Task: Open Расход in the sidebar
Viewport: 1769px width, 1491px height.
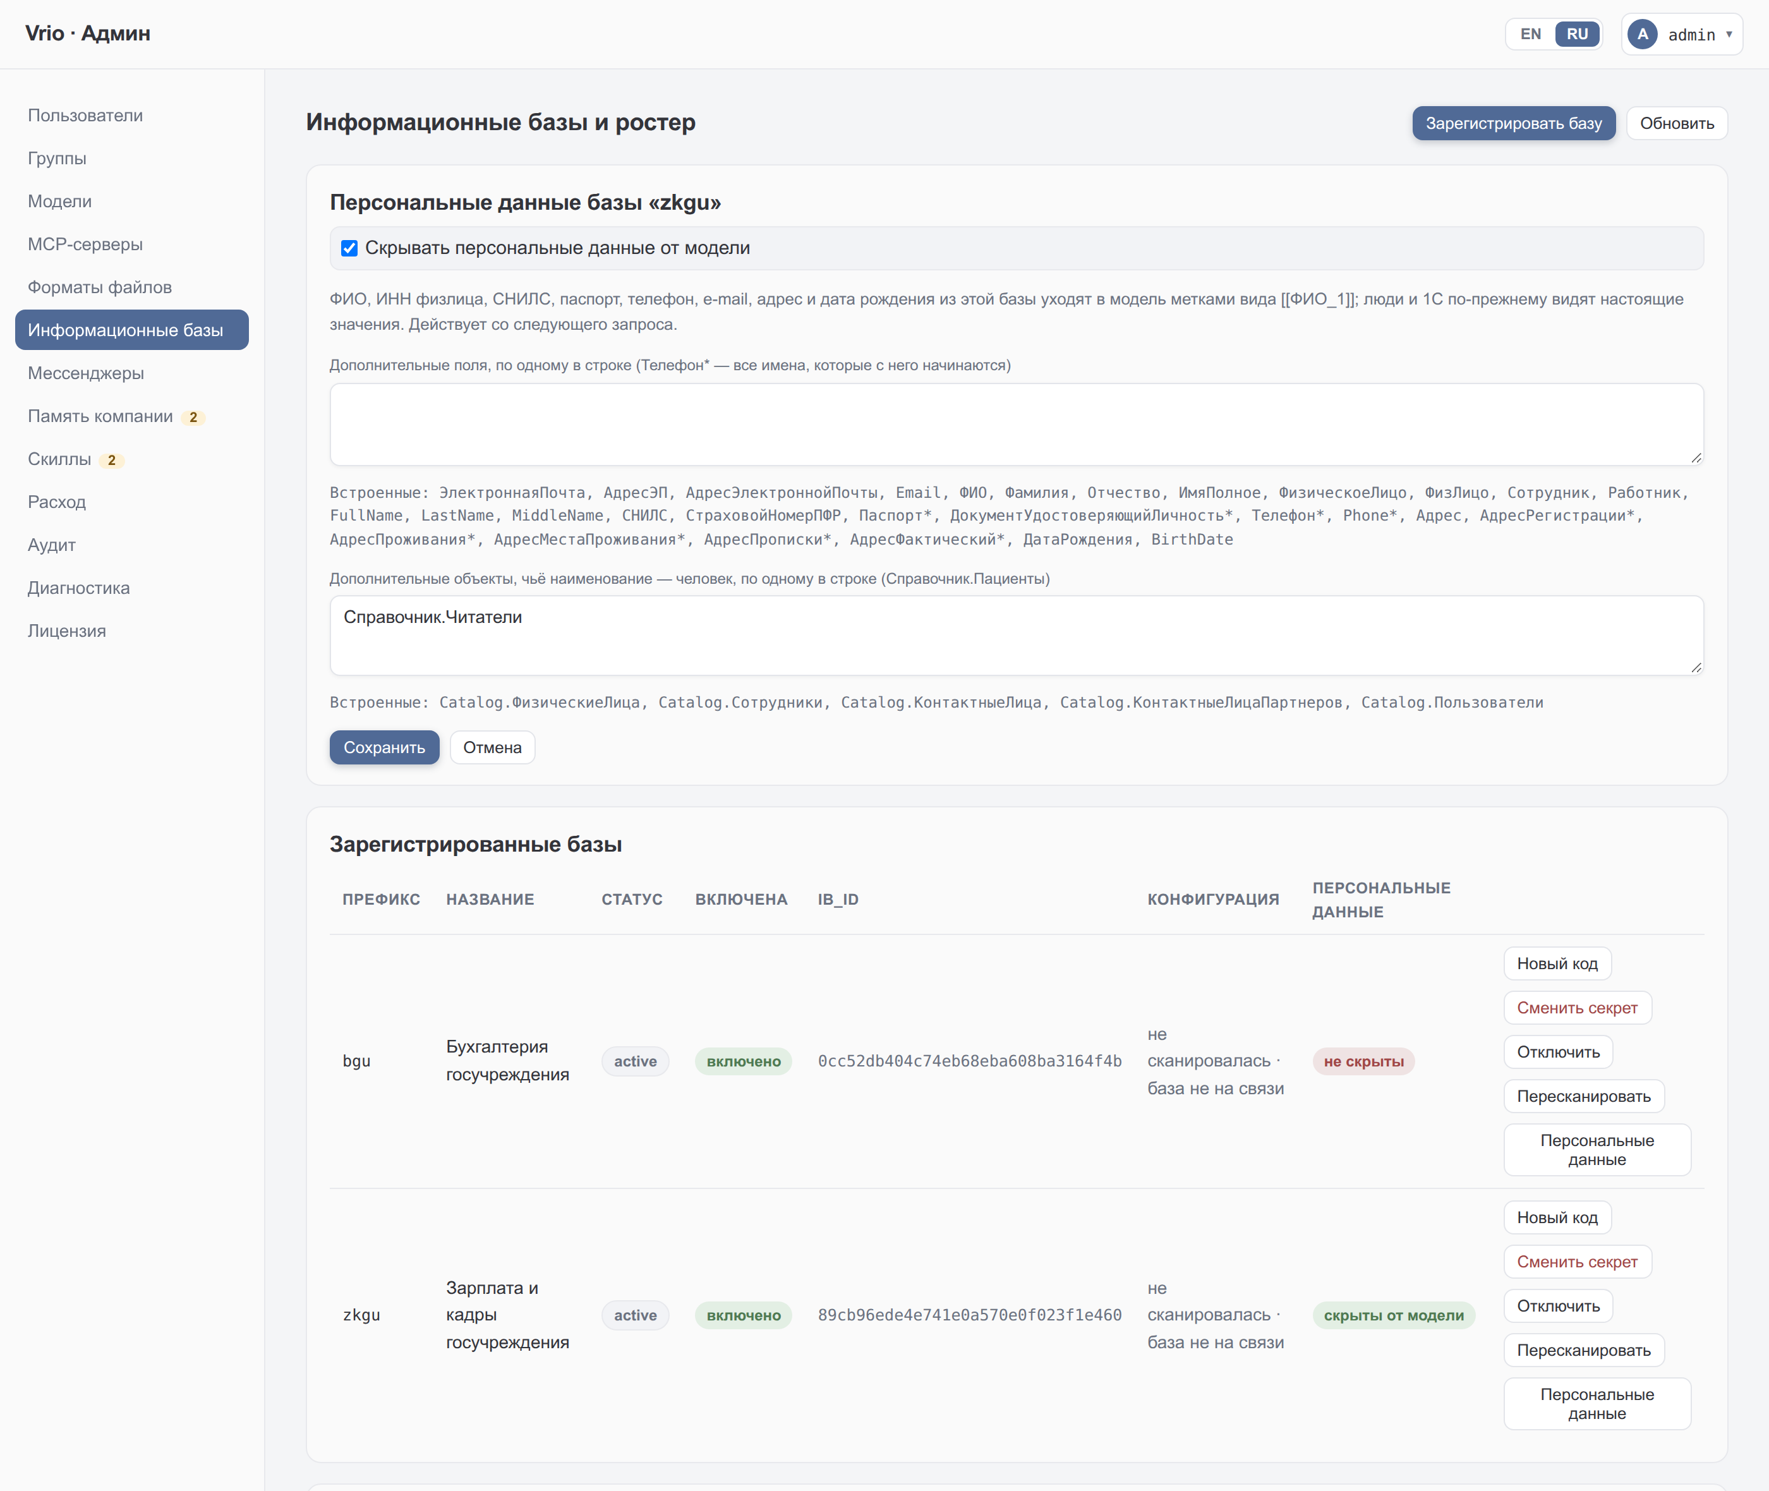Action: click(132, 502)
